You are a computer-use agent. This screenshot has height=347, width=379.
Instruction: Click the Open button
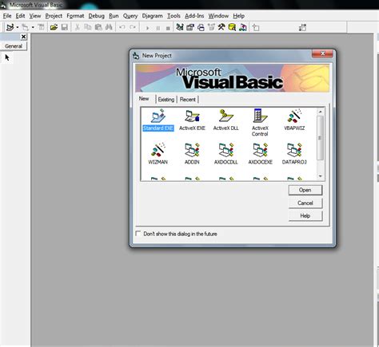coord(305,190)
